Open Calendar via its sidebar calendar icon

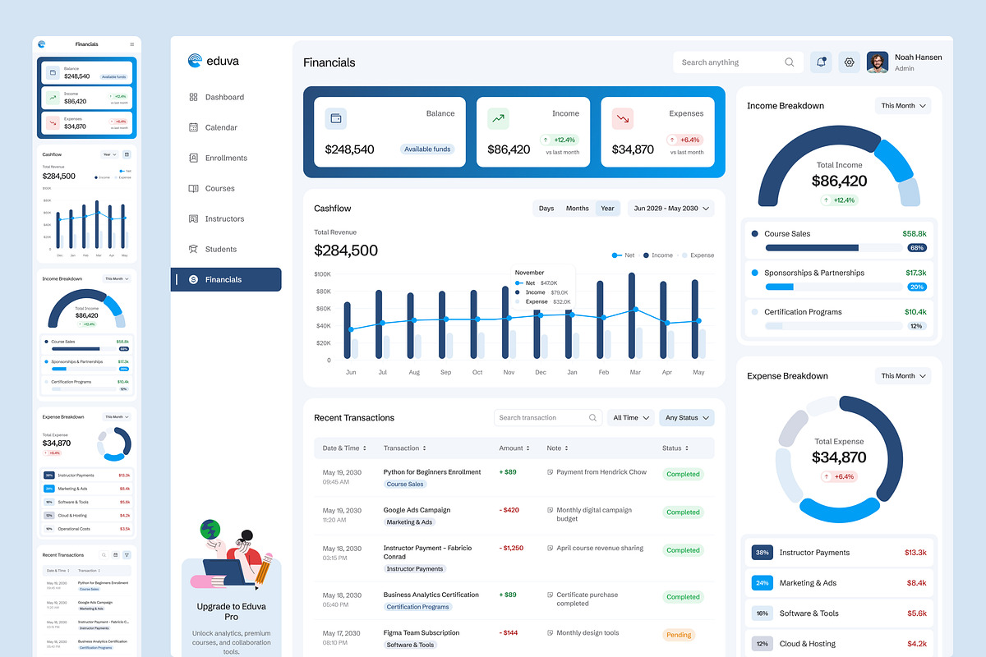point(194,127)
